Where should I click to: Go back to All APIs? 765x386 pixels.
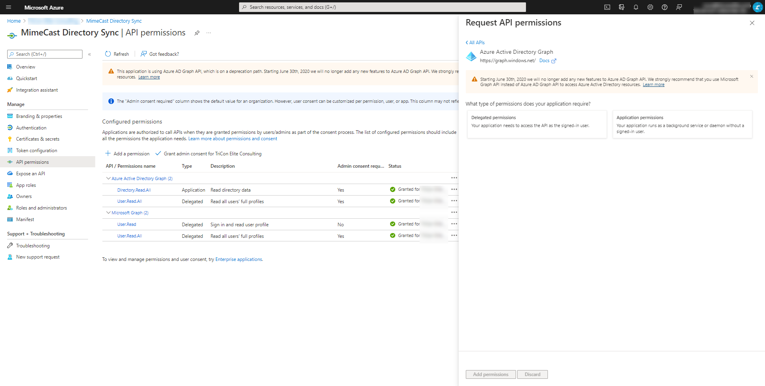coord(475,43)
